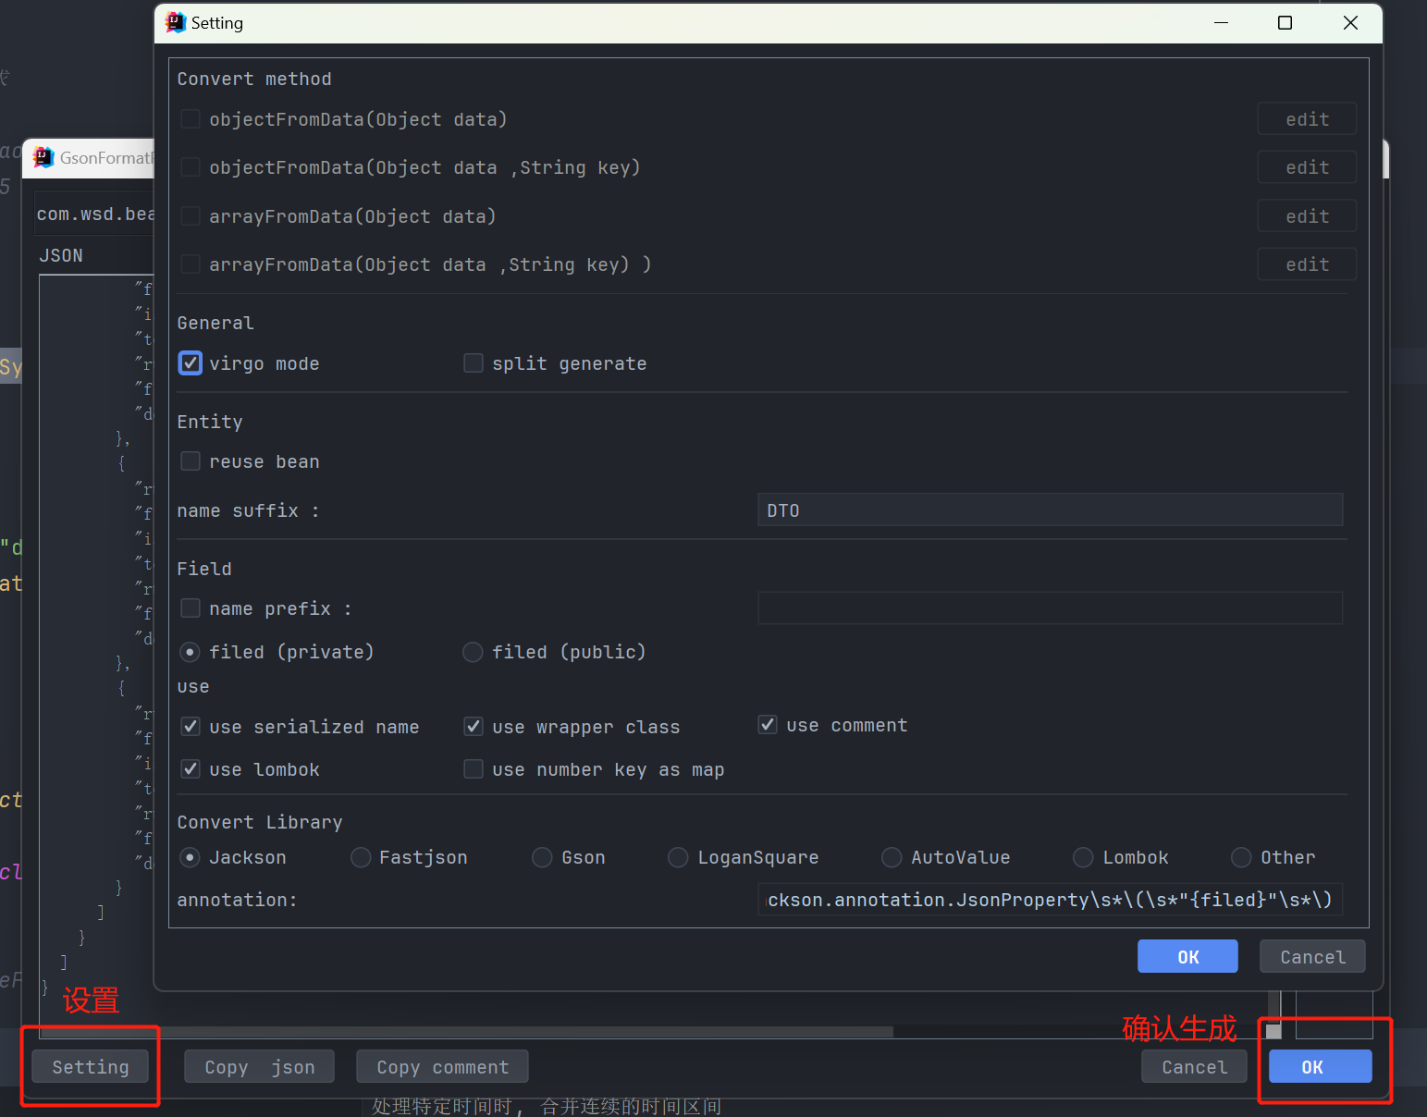Select LoganSquare convert library

pyautogui.click(x=678, y=857)
